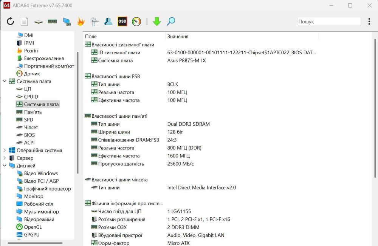Select Чіпсет in the tree

coord(27,127)
